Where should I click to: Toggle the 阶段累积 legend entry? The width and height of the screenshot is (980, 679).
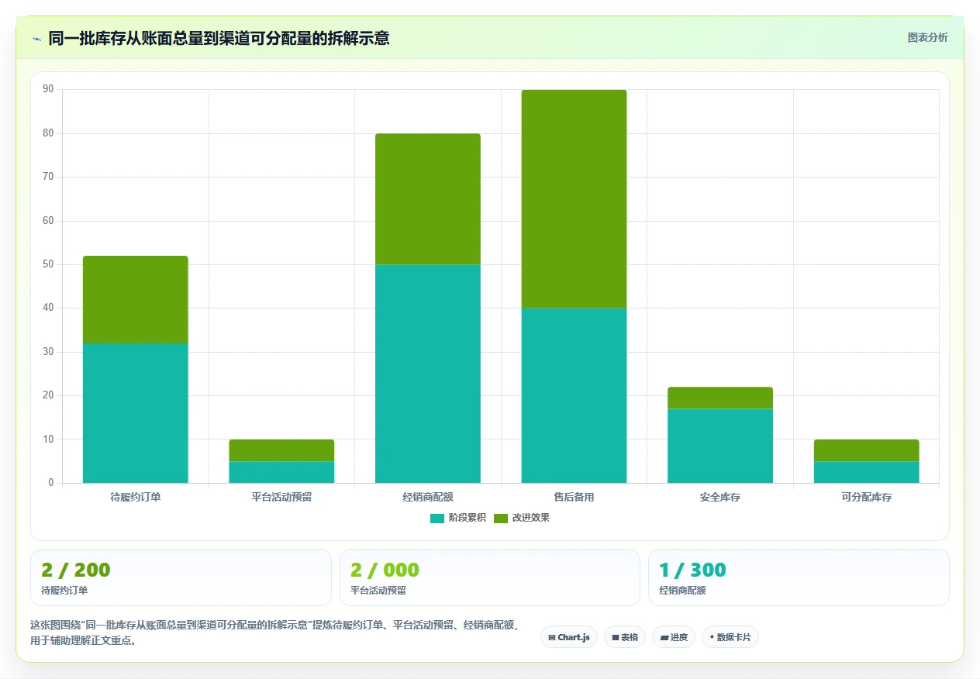[458, 518]
